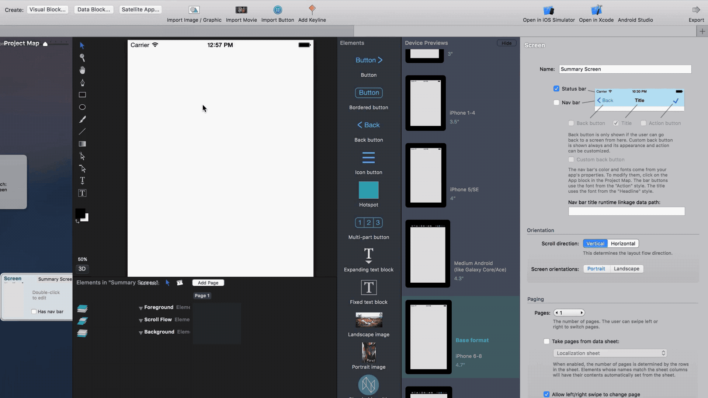
Task: Toggle the Back button checkbox
Action: tap(571, 123)
